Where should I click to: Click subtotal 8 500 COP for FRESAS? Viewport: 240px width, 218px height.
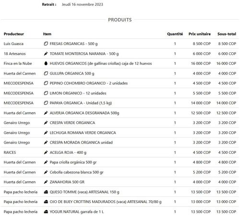(227, 44)
